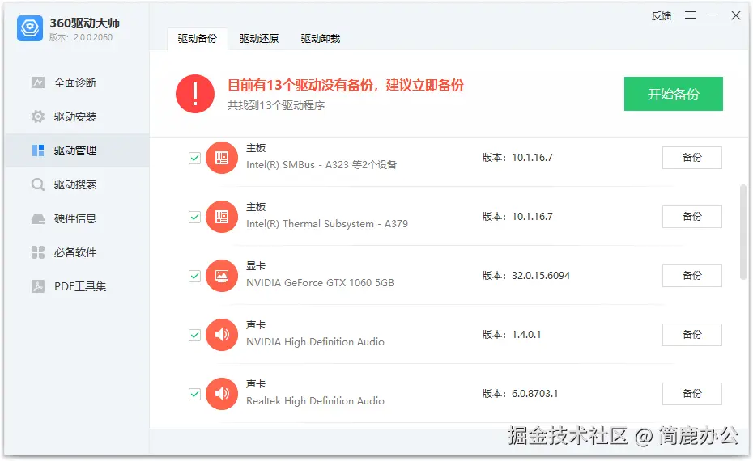This screenshot has width=753, height=461.
Task: Minimize the 360驱动大师 window
Action: click(x=713, y=15)
